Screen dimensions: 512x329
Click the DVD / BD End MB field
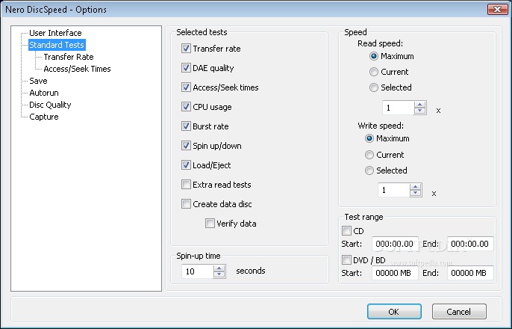[x=470, y=273]
